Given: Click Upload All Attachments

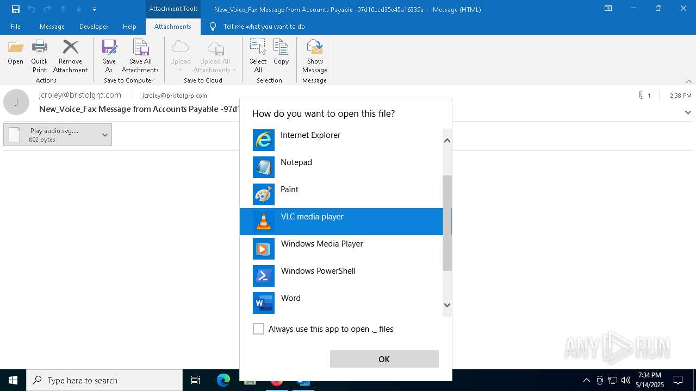Looking at the screenshot, I should coord(215,56).
